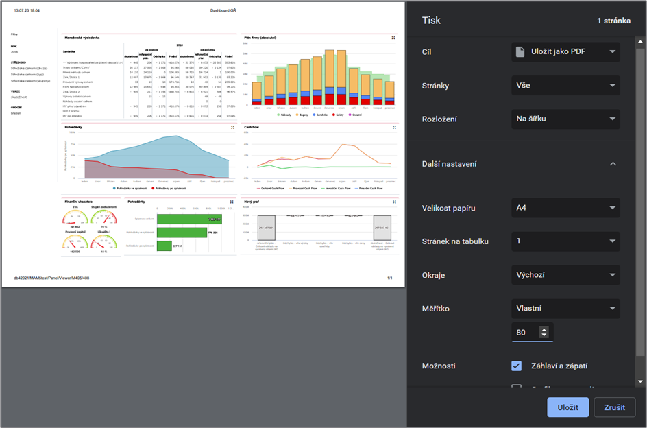This screenshot has width=647, height=428.
Task: Increase scale value with stepper arrow
Action: pos(544,330)
